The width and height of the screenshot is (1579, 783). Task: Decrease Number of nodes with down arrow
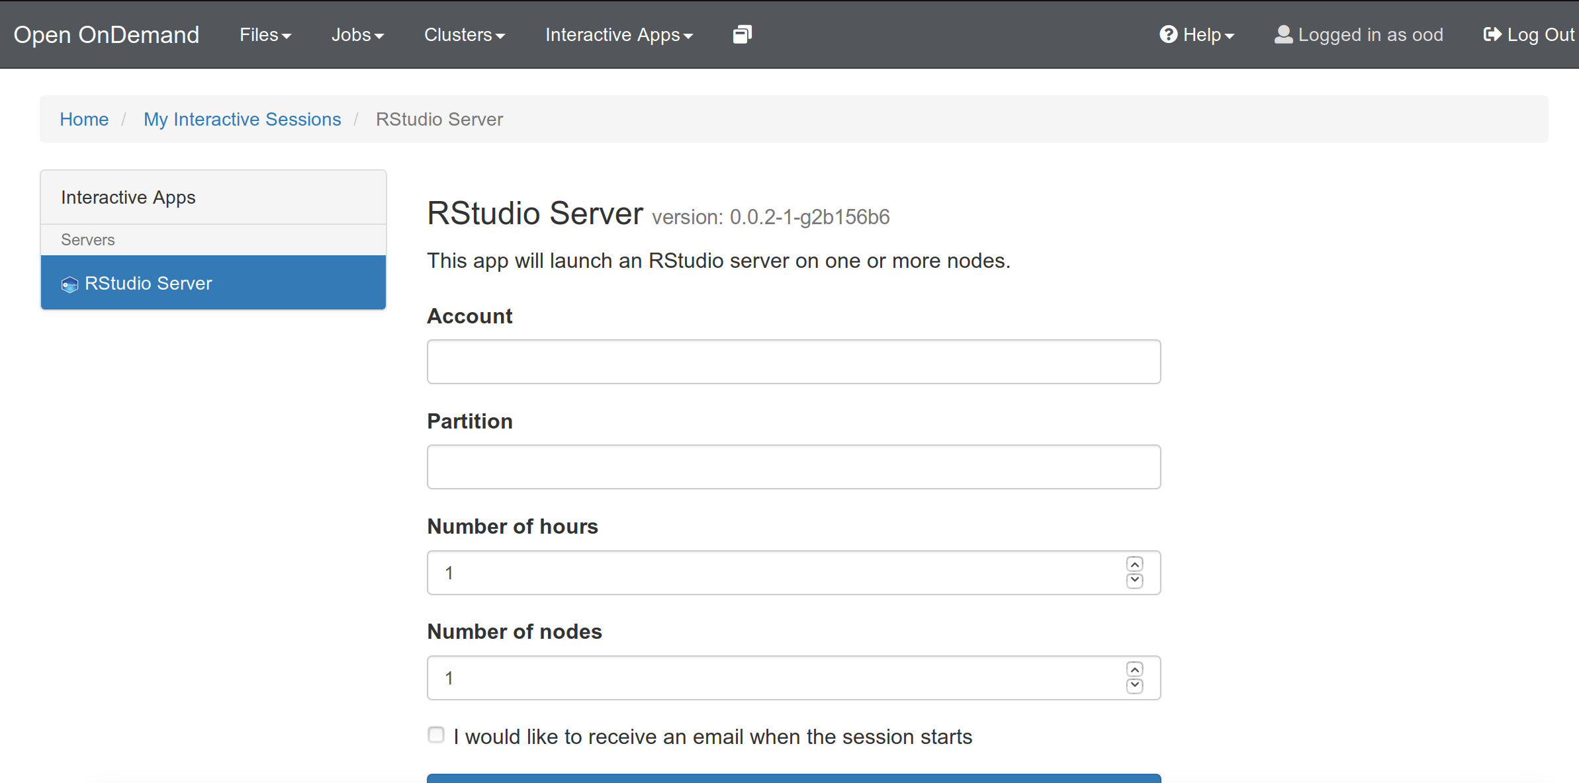(1134, 686)
